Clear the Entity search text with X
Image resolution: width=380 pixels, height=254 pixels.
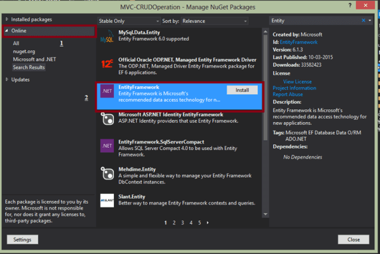pyautogui.click(x=363, y=20)
